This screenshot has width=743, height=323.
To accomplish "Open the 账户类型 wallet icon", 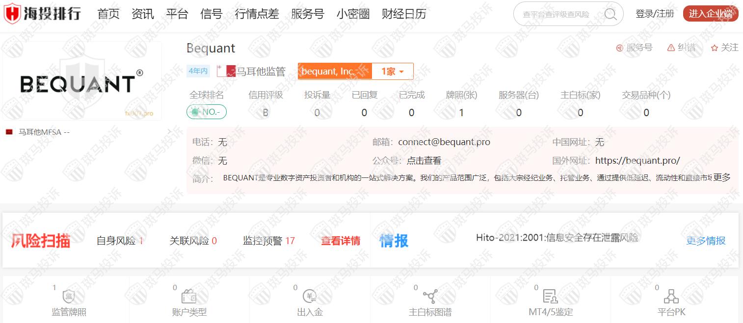I will click(189, 297).
